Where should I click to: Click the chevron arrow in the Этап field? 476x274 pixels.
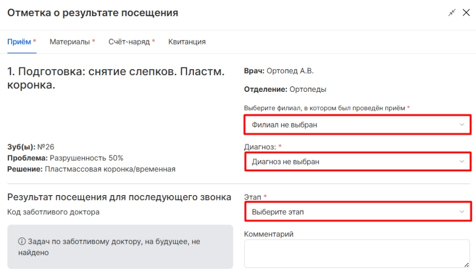pos(462,212)
